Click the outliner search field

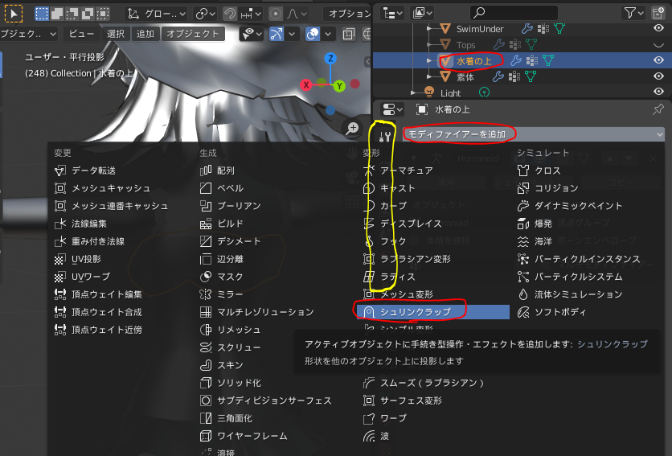514,14
